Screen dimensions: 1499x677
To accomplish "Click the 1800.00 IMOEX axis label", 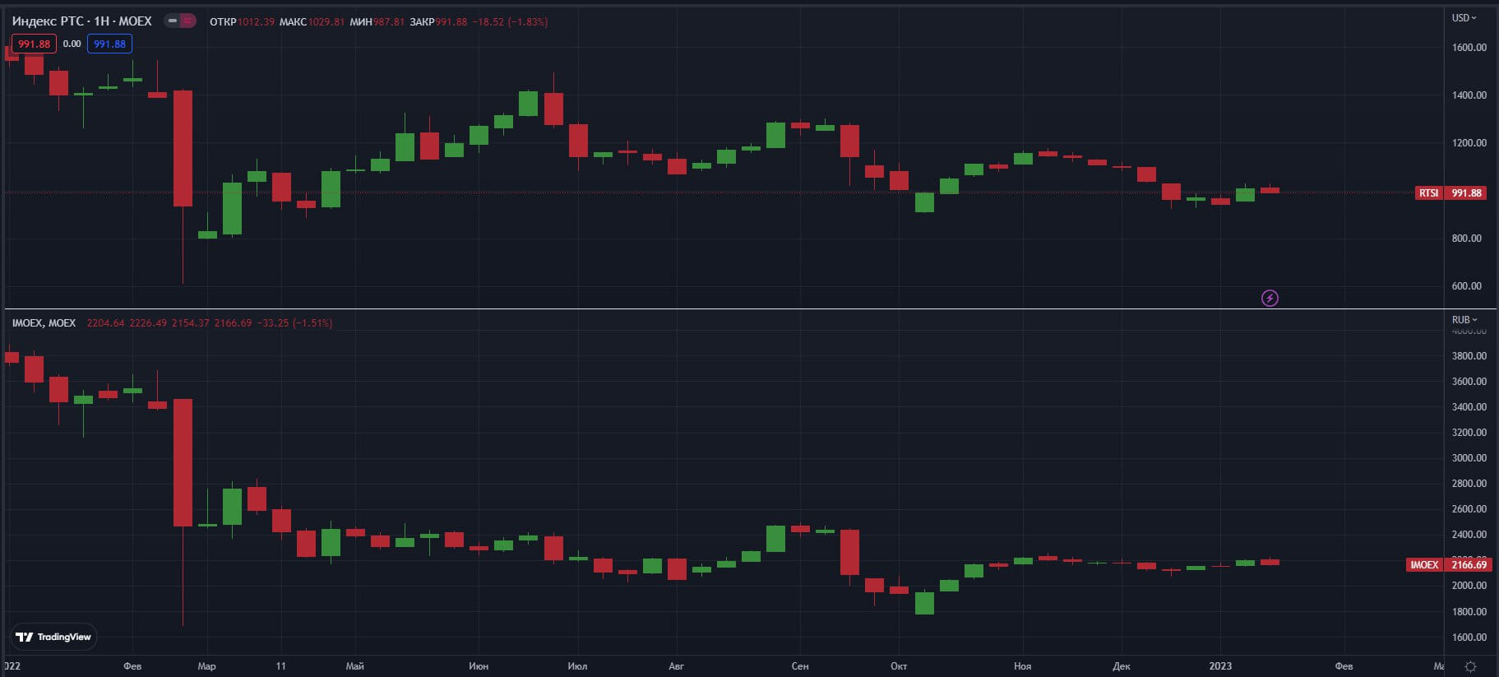I will [x=1469, y=611].
